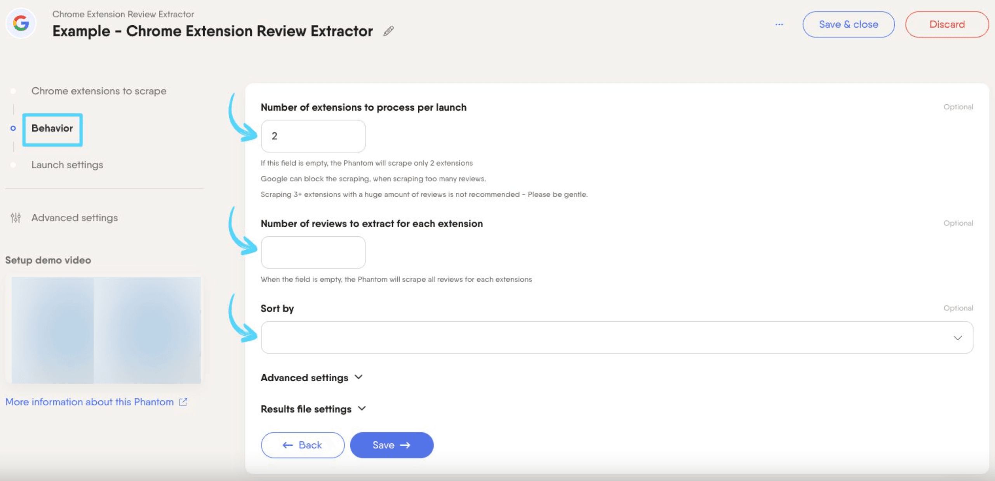Discard changes with Discard button
The width and height of the screenshot is (995, 481).
point(947,24)
